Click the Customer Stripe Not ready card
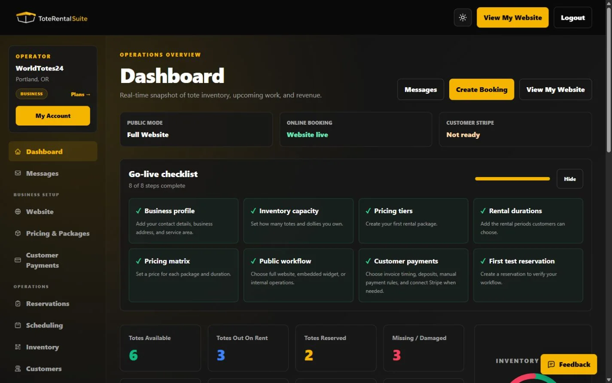The image size is (612, 383). coord(515,129)
